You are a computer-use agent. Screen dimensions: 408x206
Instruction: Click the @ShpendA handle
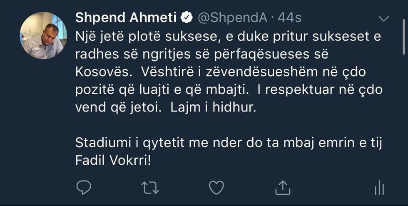[x=230, y=17]
